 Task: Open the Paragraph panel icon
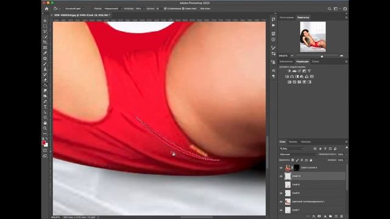[274, 76]
